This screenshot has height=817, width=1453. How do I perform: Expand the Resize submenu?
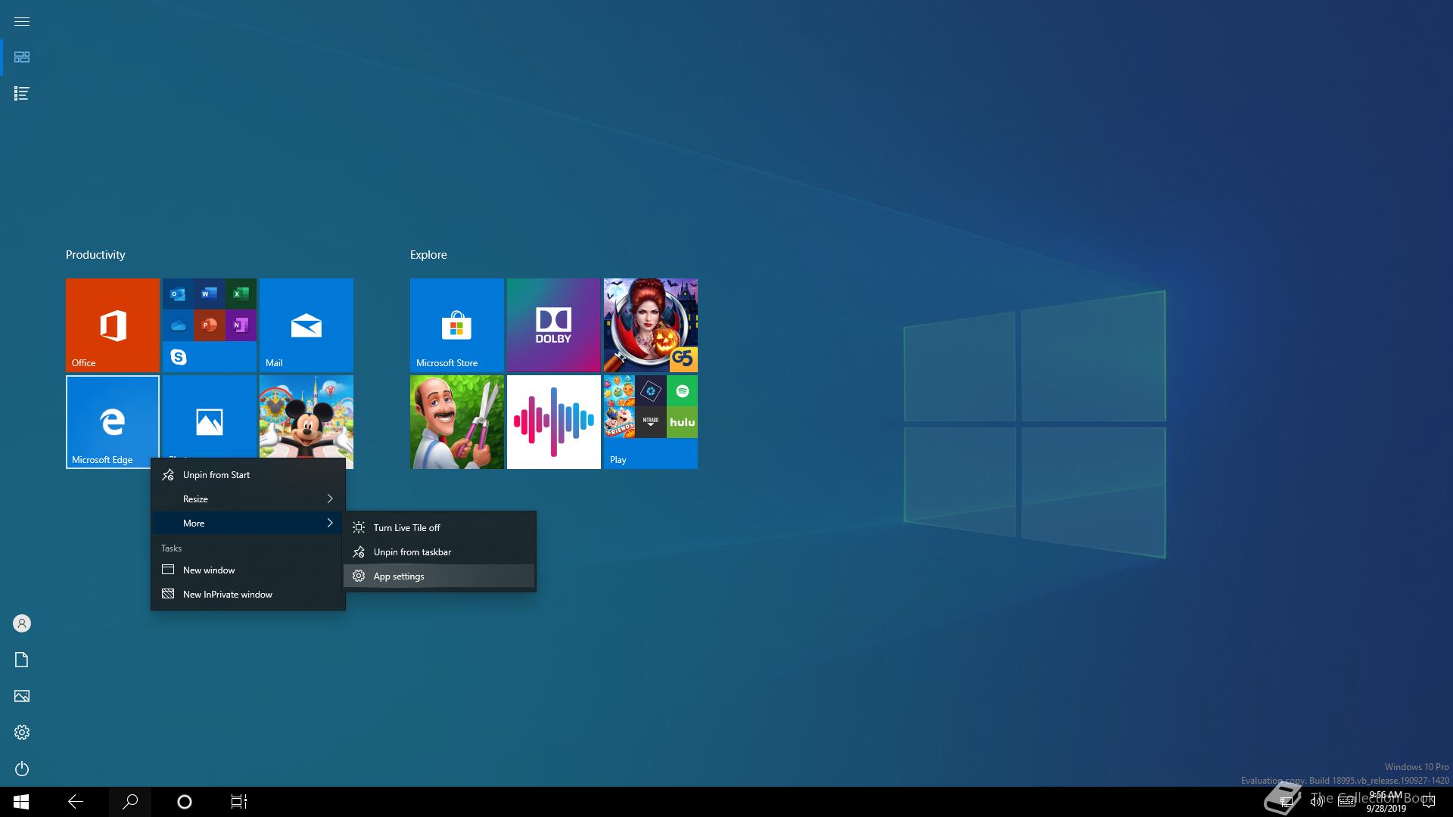click(248, 499)
